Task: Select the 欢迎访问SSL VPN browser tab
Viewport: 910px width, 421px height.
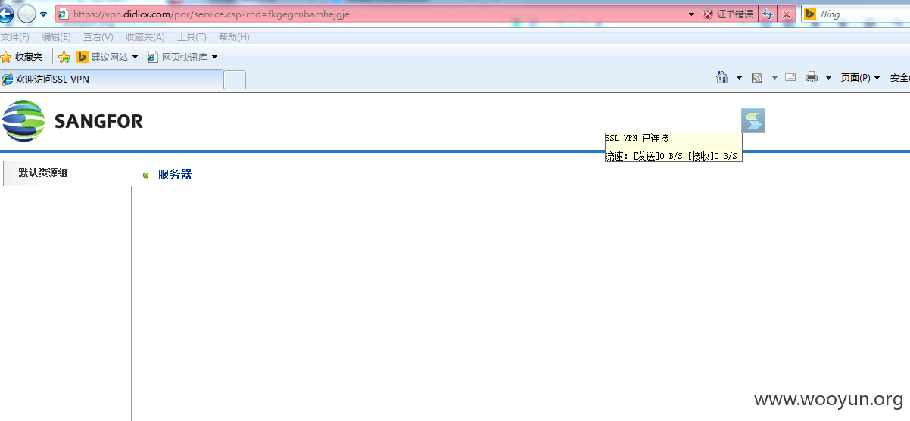Action: (111, 80)
